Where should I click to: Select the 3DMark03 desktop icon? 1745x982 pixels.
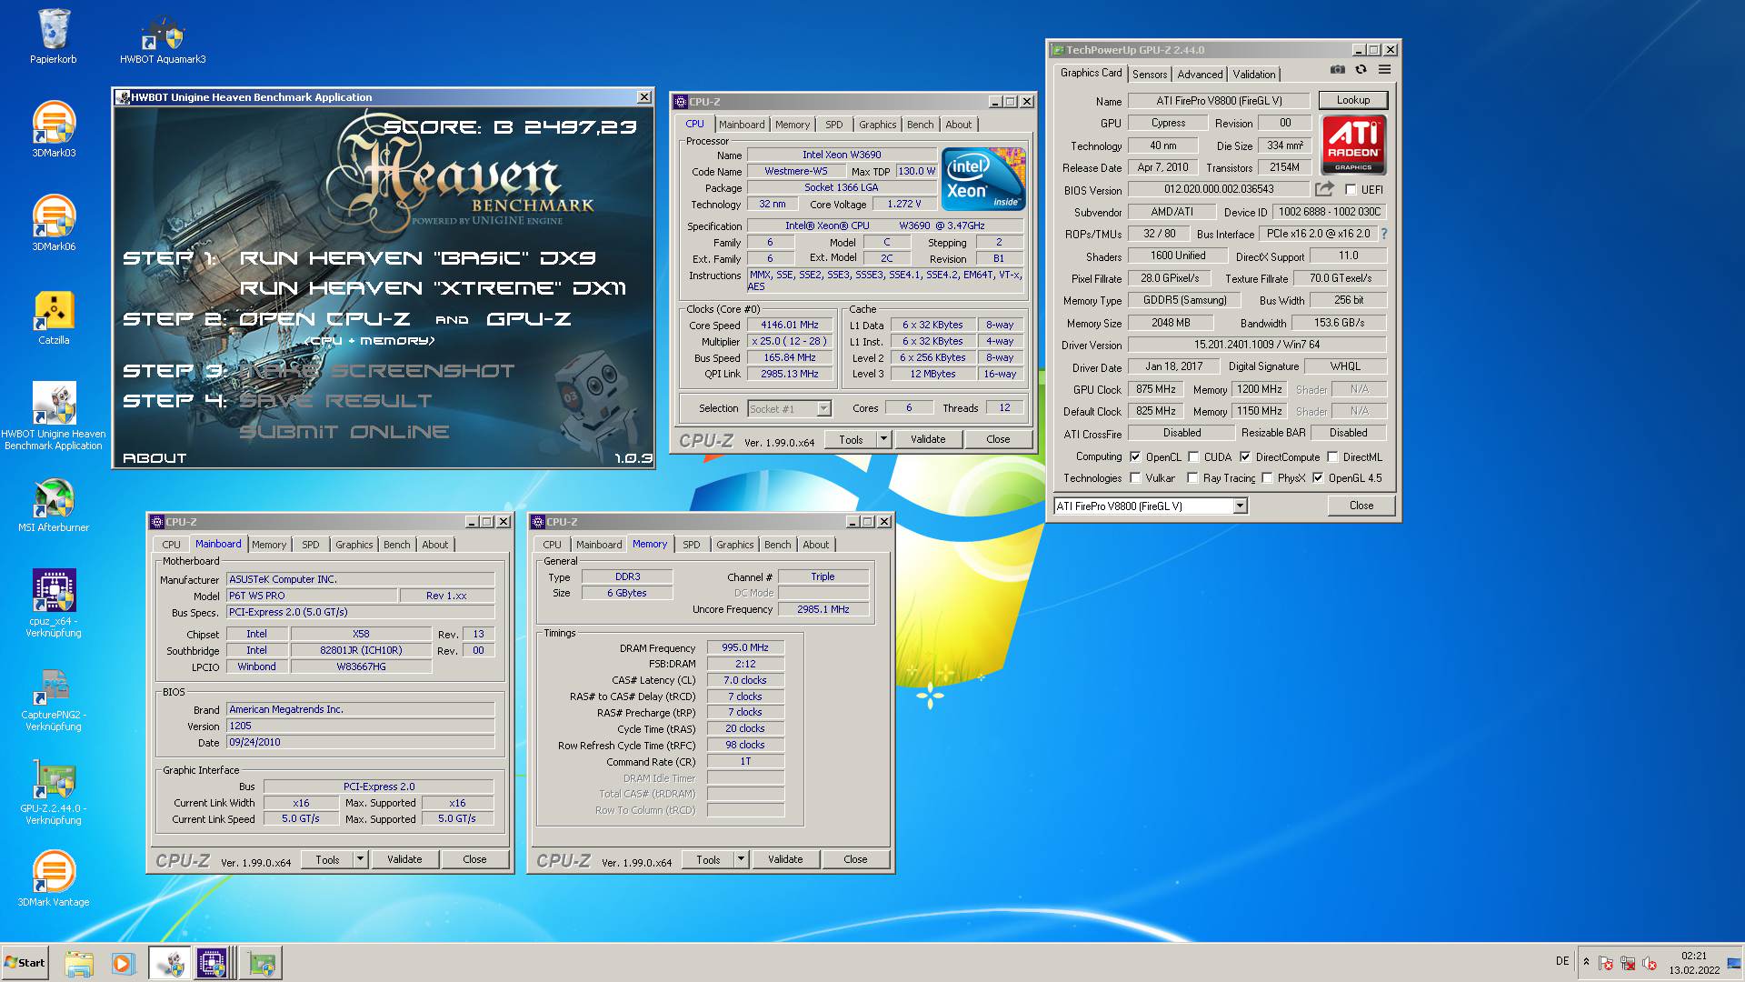click(54, 130)
